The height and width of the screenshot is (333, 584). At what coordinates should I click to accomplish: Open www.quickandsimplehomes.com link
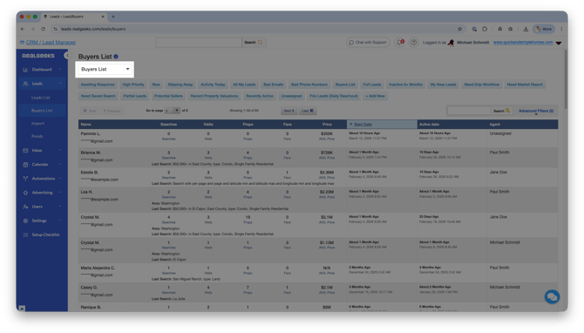coord(523,43)
